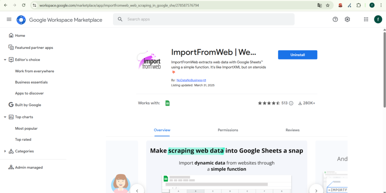Switch to the Reviews tab
This screenshot has height=193, width=386.
tap(293, 130)
